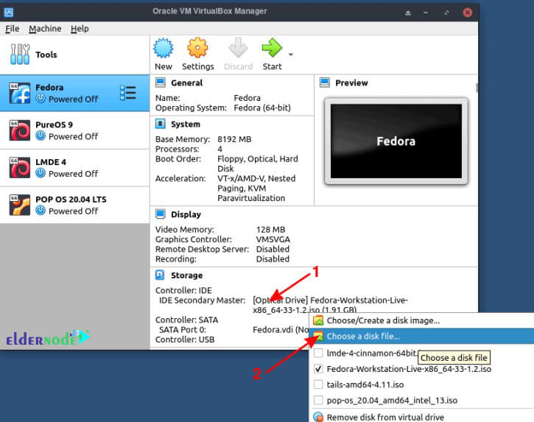Click the System section chip icon

tap(161, 124)
